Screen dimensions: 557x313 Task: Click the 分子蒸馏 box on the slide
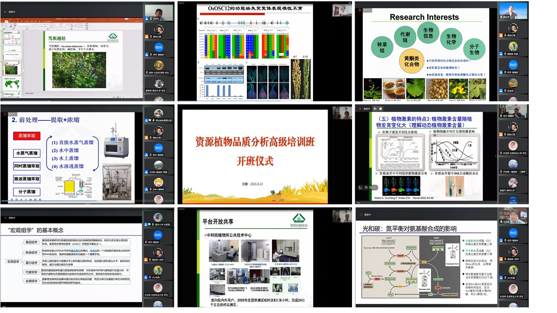(27, 192)
